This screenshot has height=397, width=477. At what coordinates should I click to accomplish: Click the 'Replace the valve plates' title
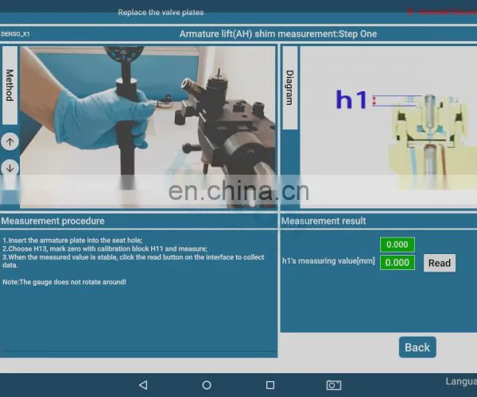click(x=161, y=13)
